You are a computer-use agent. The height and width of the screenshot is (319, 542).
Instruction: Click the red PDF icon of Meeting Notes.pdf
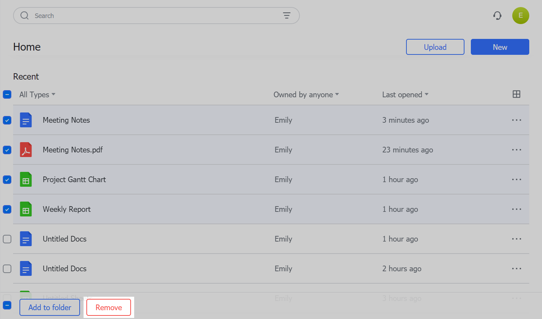(x=26, y=150)
